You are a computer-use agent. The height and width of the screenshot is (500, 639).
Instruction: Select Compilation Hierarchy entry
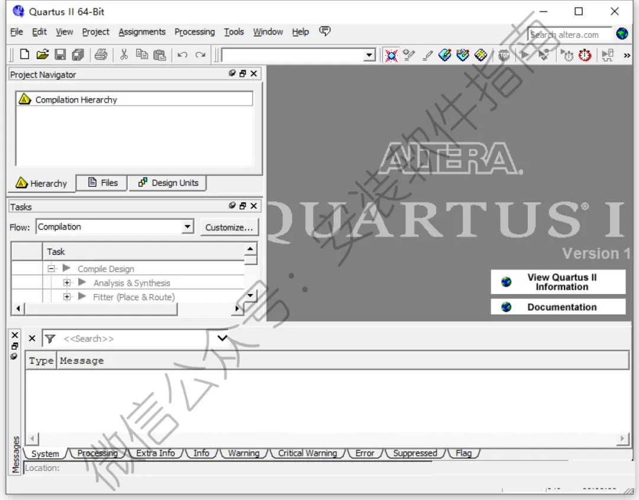134,99
